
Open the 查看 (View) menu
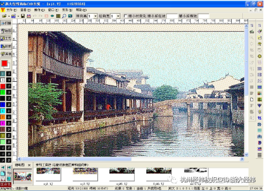coord(25,10)
